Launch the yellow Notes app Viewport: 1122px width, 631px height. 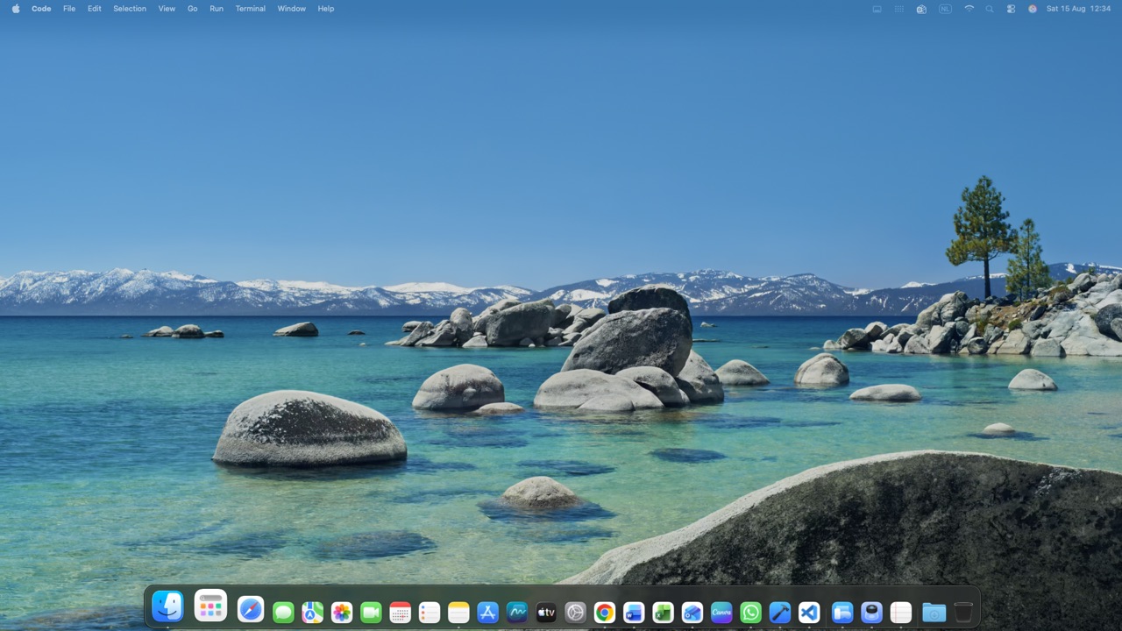point(458,613)
